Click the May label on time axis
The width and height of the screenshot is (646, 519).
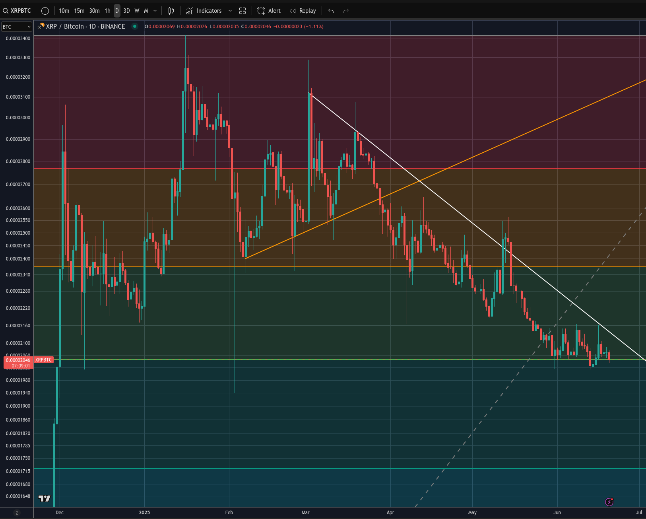[x=472, y=513]
